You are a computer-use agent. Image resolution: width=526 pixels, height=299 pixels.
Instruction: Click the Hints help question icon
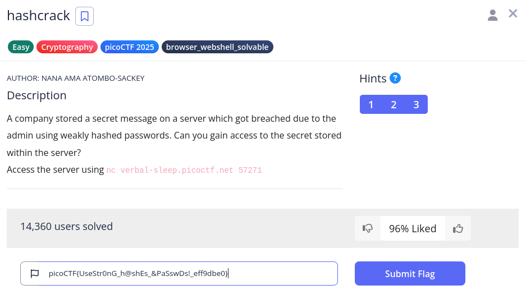click(395, 78)
